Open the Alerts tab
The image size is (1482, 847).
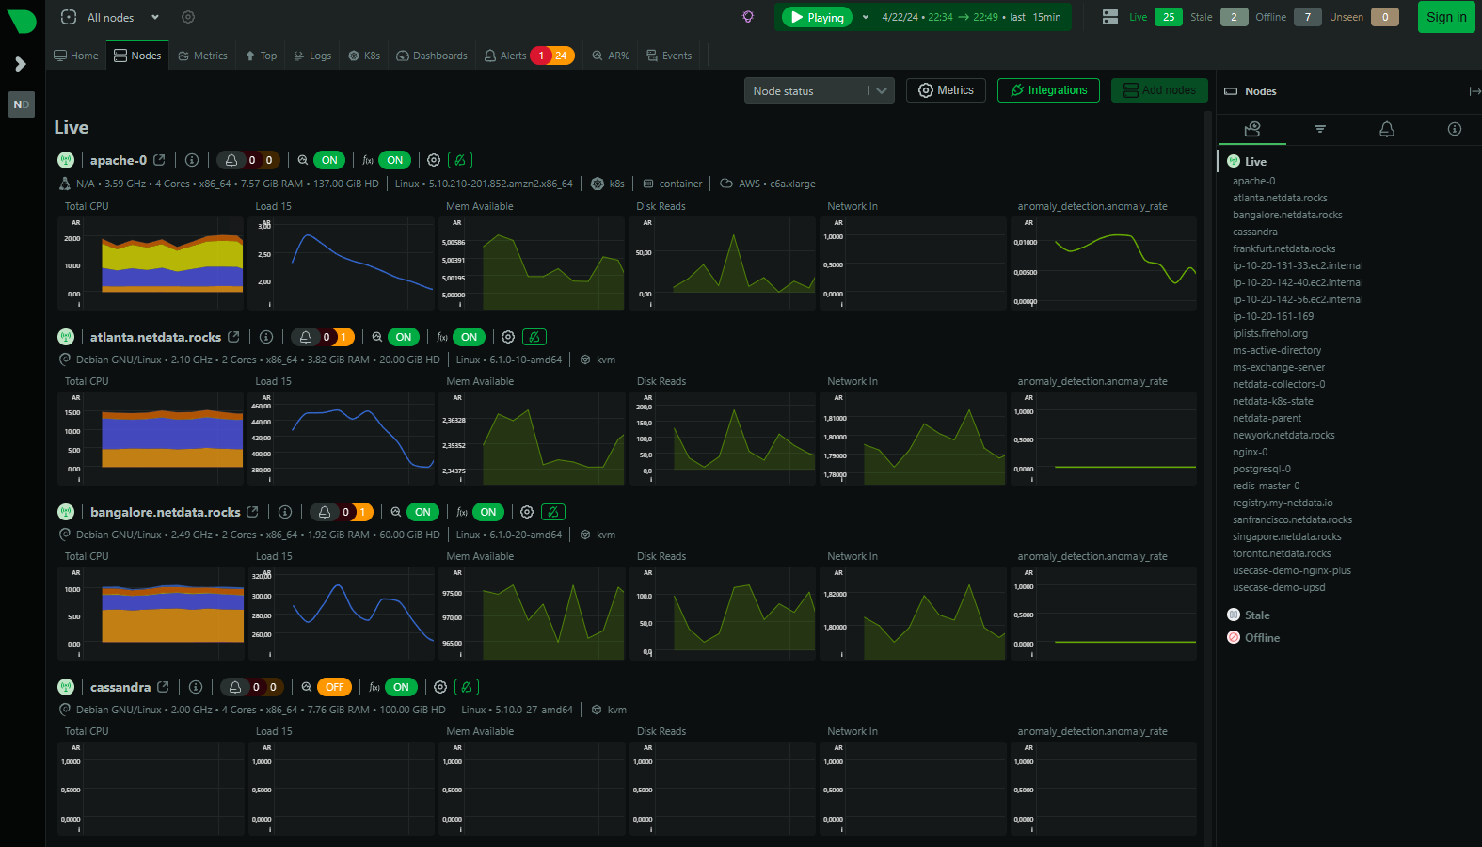click(529, 56)
